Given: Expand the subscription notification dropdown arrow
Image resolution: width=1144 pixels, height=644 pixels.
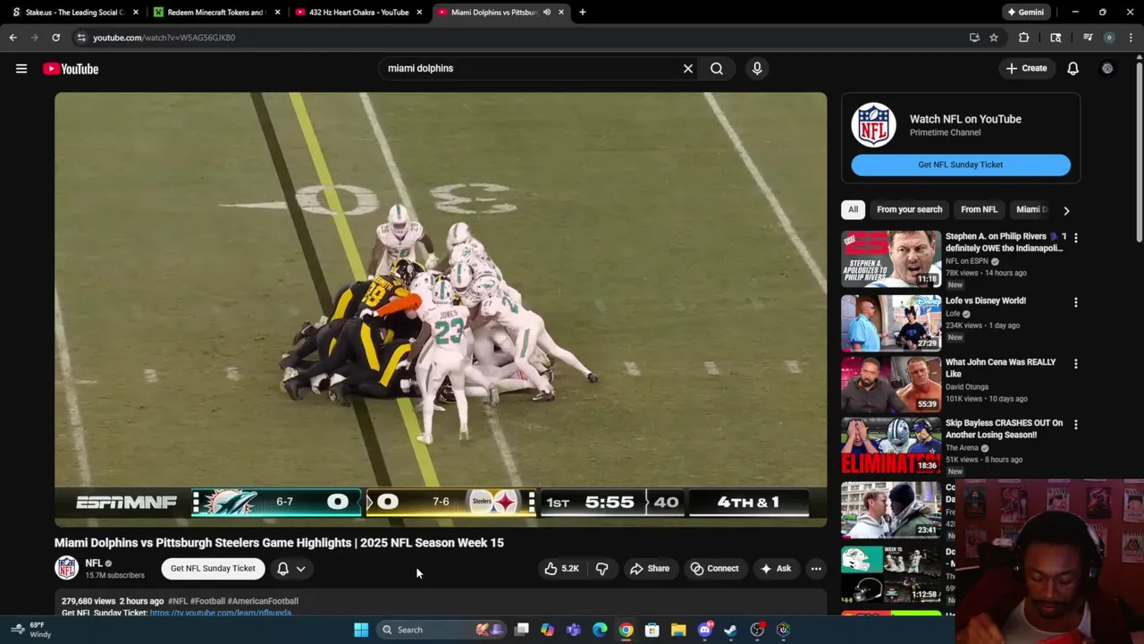Looking at the screenshot, I should pos(301,569).
